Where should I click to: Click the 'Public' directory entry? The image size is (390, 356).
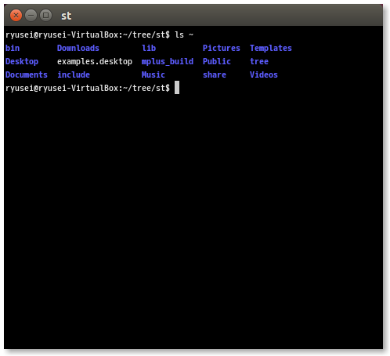pos(217,61)
